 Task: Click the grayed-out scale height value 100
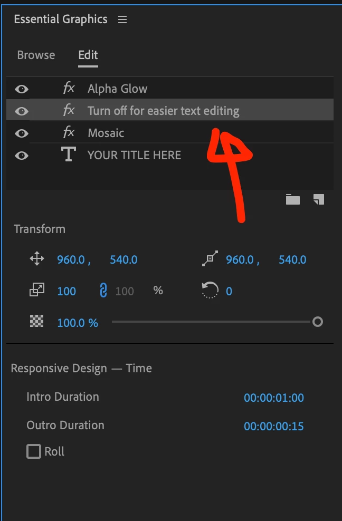click(x=125, y=292)
